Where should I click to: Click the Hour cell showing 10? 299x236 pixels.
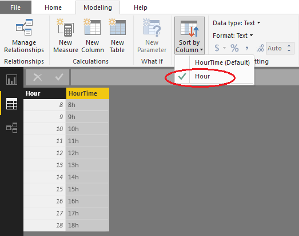pos(45,129)
